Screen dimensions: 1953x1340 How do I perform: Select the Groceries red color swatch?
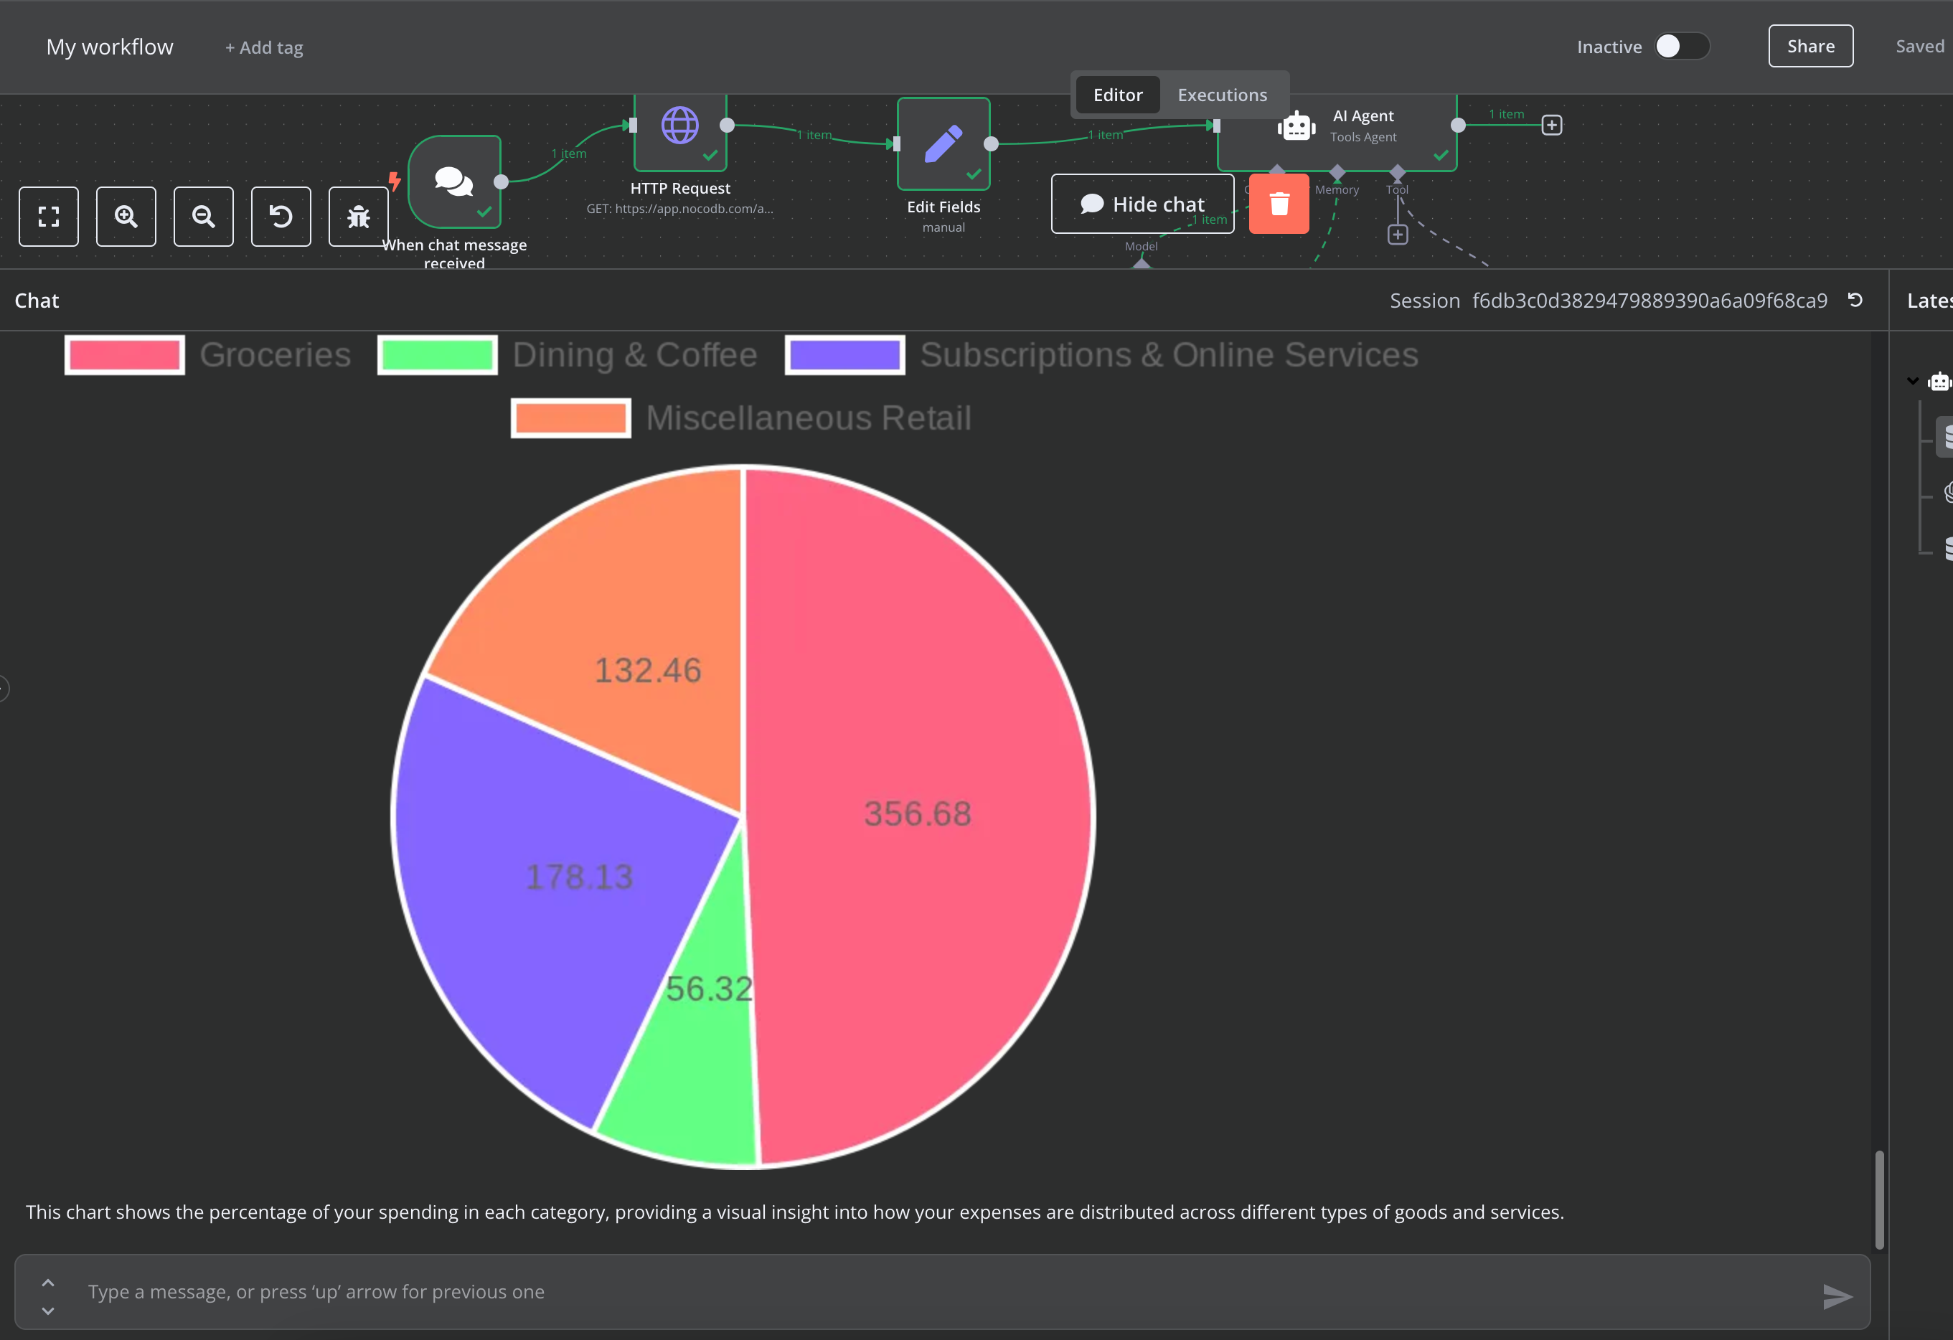[x=123, y=353]
